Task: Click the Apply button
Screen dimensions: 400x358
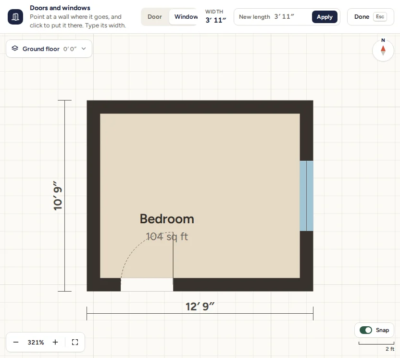Action: pos(325,17)
